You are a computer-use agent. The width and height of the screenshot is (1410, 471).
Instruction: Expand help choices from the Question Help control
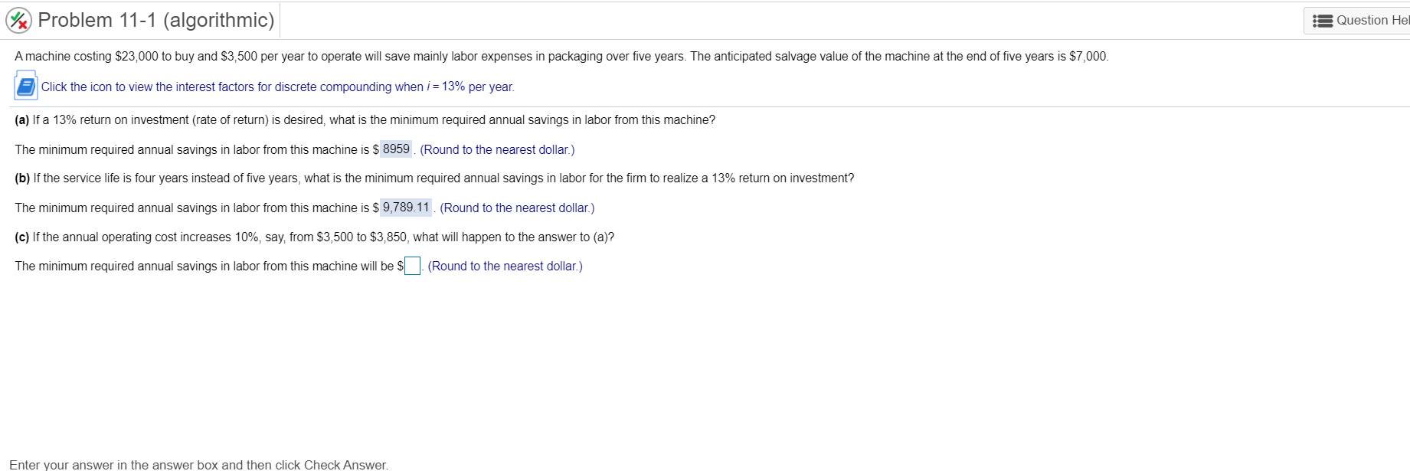click(x=1363, y=20)
